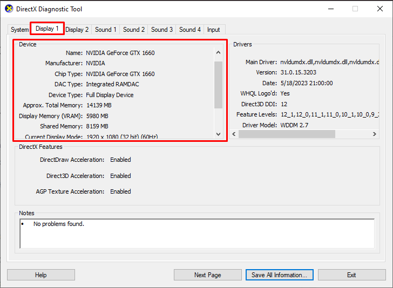
Task: Minimize the DirectX Diagnostic Tool window
Action: [331, 9]
